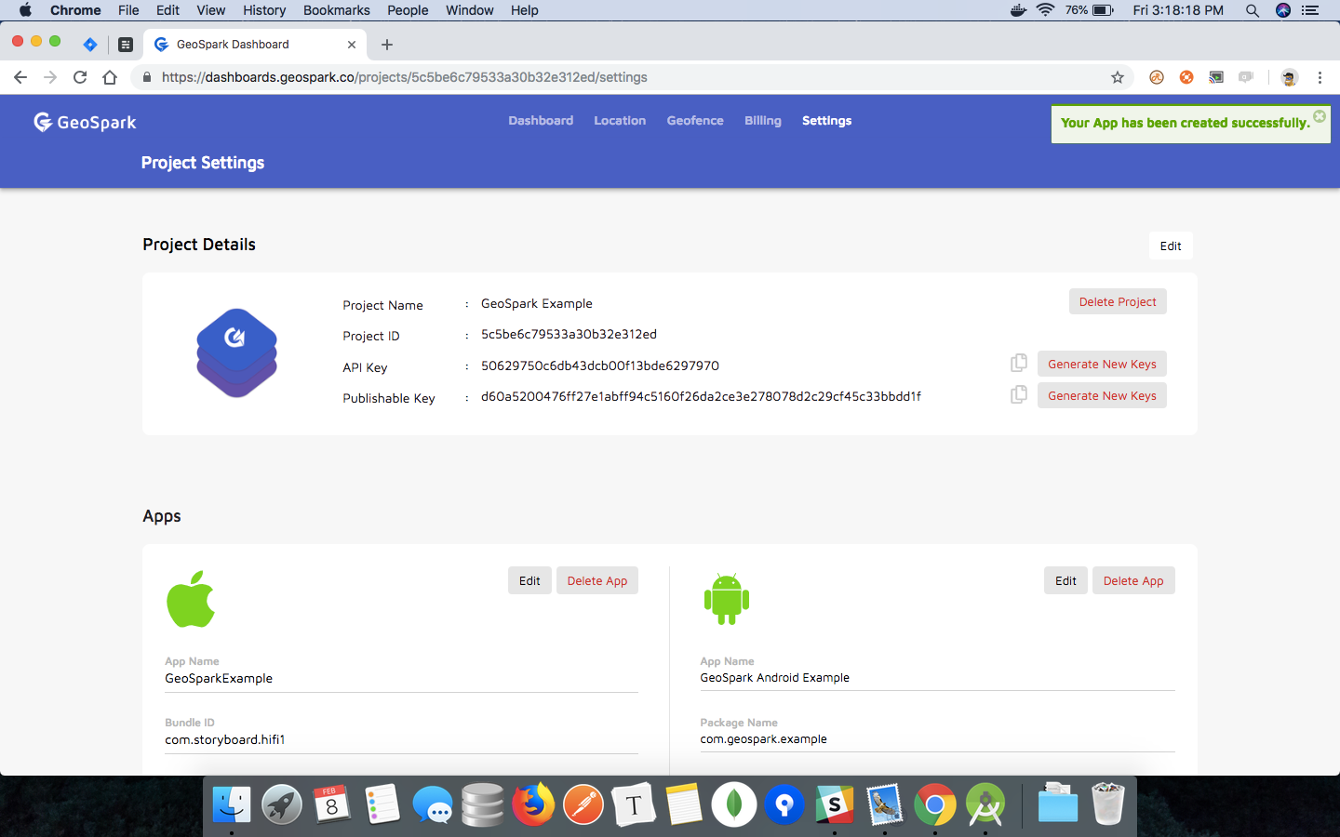Open the Billing nav tab
1340x837 pixels.
point(763,121)
